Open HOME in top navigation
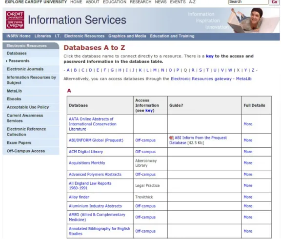Screen dimensions: 281x239 tap(76, 2)
